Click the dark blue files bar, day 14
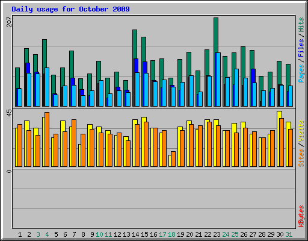 coord(136,66)
